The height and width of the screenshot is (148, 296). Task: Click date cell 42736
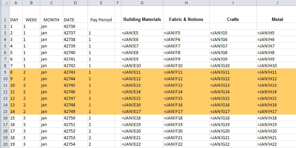pos(75,26)
